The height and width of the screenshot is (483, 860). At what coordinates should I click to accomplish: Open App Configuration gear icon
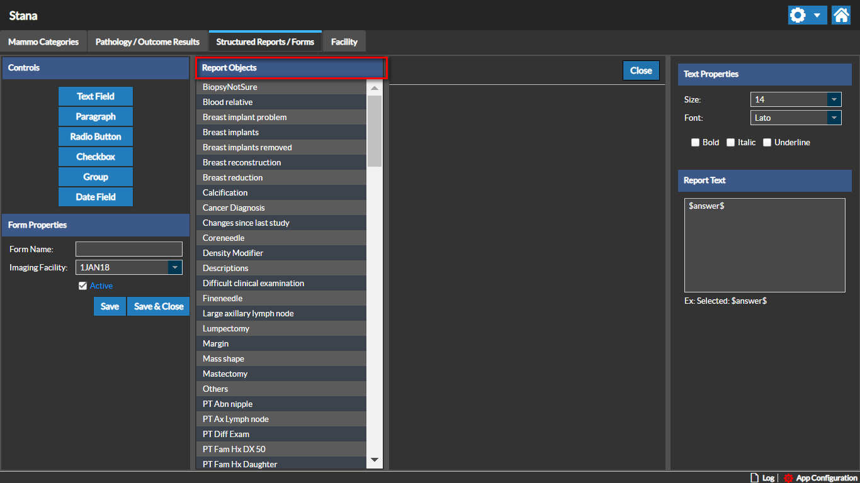(x=788, y=478)
